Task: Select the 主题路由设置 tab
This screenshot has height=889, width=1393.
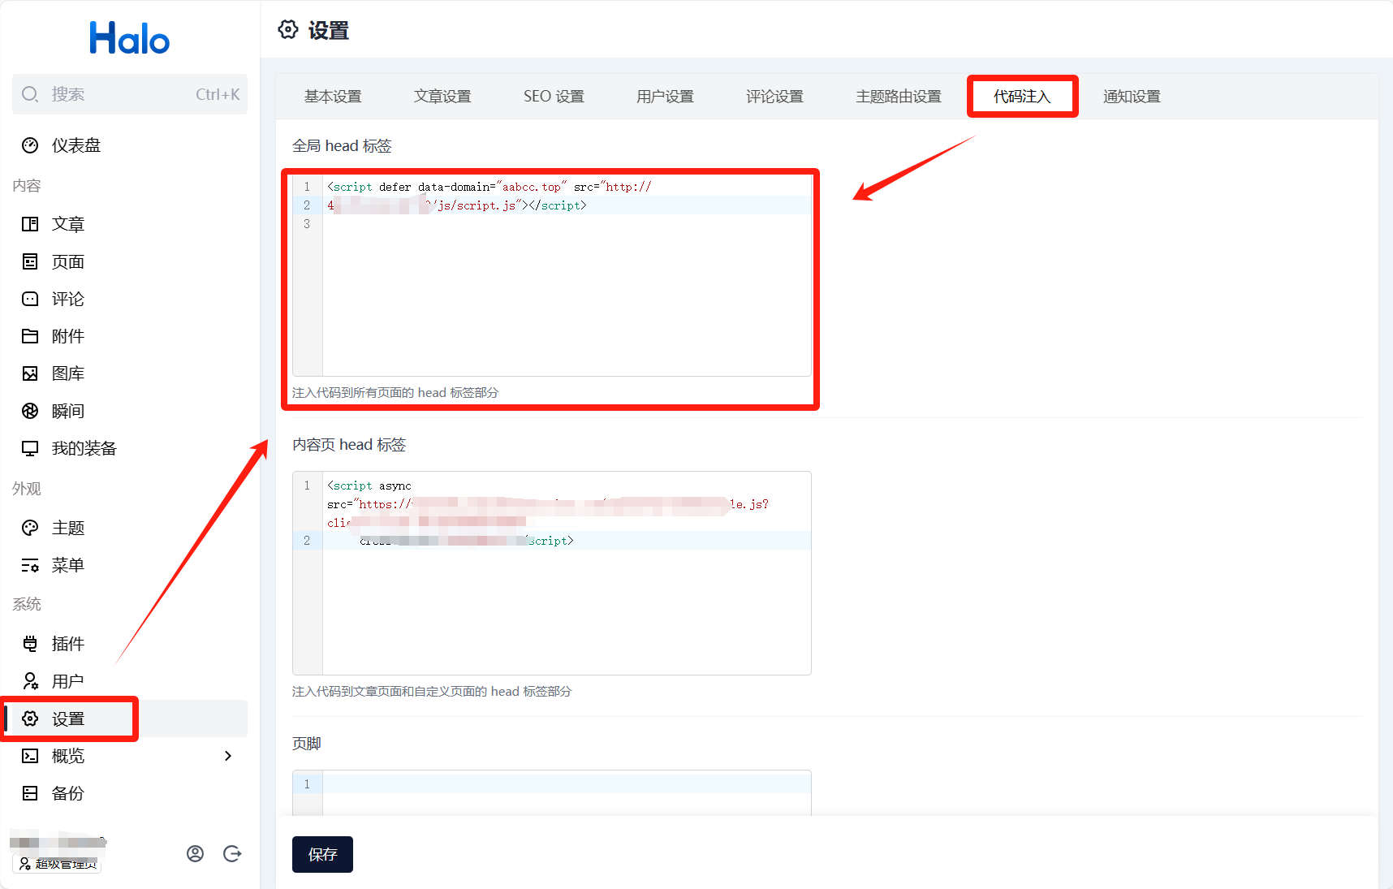Action: tap(898, 97)
